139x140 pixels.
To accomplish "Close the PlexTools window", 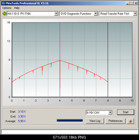I will coord(136,3).
